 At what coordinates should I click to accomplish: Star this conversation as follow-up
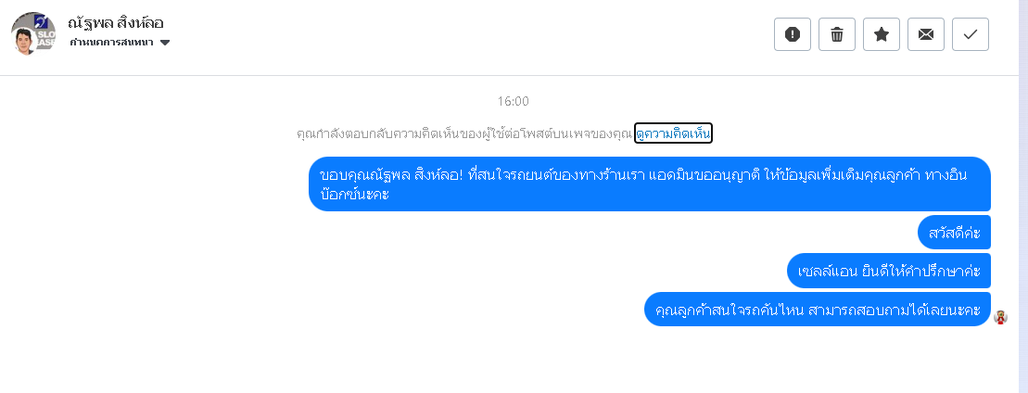click(882, 34)
